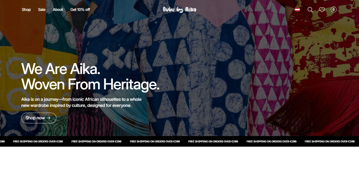Click the 'We Are Aika.' headline
Viewport: 359px width, 170px height.
tap(61, 69)
